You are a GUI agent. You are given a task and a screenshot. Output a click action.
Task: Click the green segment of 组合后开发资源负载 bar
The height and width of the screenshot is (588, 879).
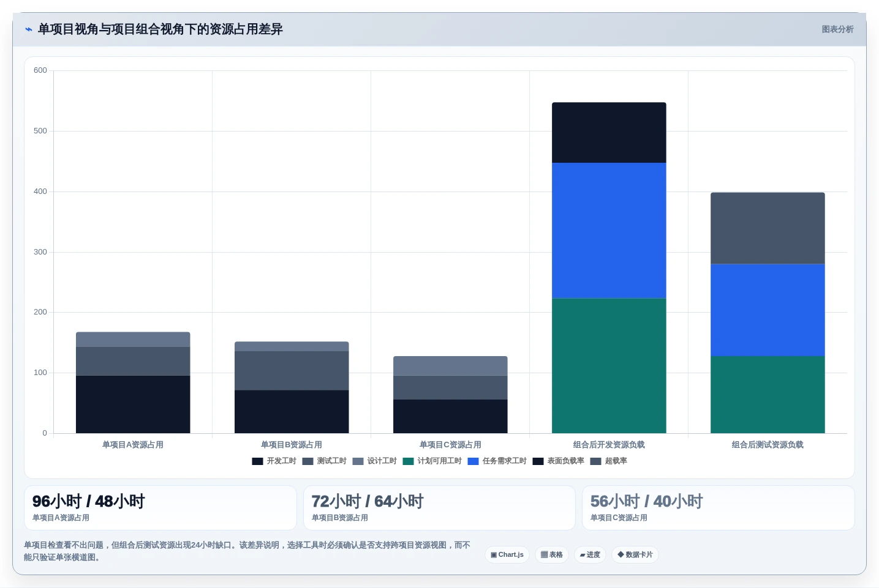click(x=609, y=366)
